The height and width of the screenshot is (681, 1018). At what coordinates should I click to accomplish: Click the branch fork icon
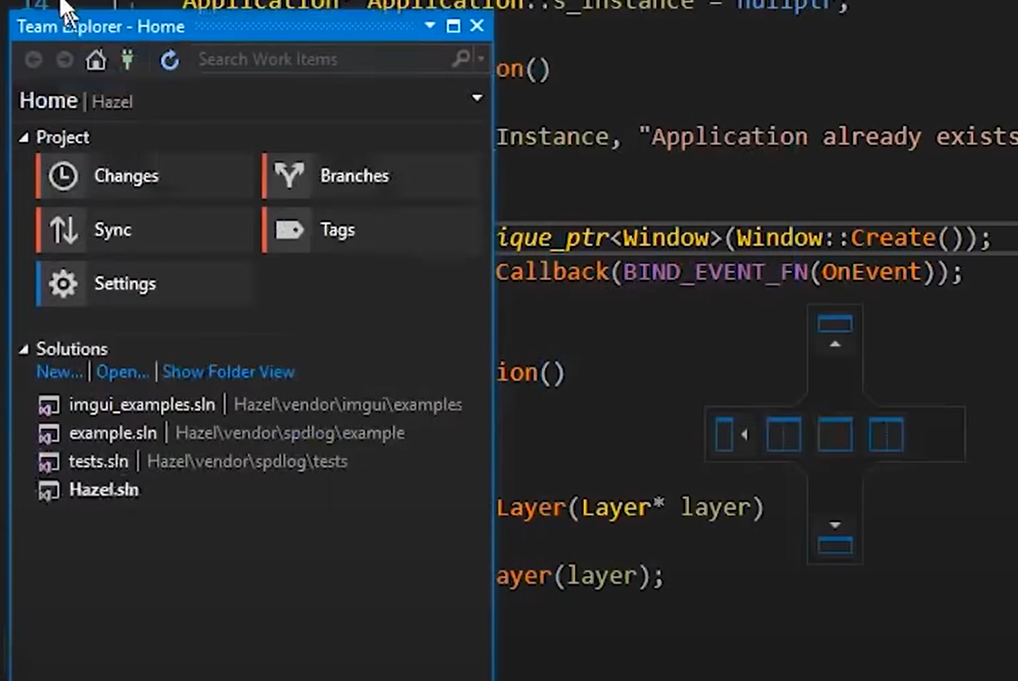coord(289,175)
